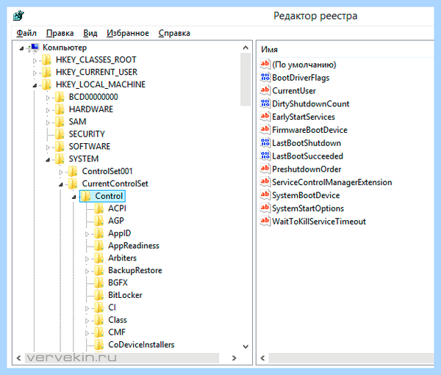
Task: Expand the Arbiters key
Action: (87, 259)
